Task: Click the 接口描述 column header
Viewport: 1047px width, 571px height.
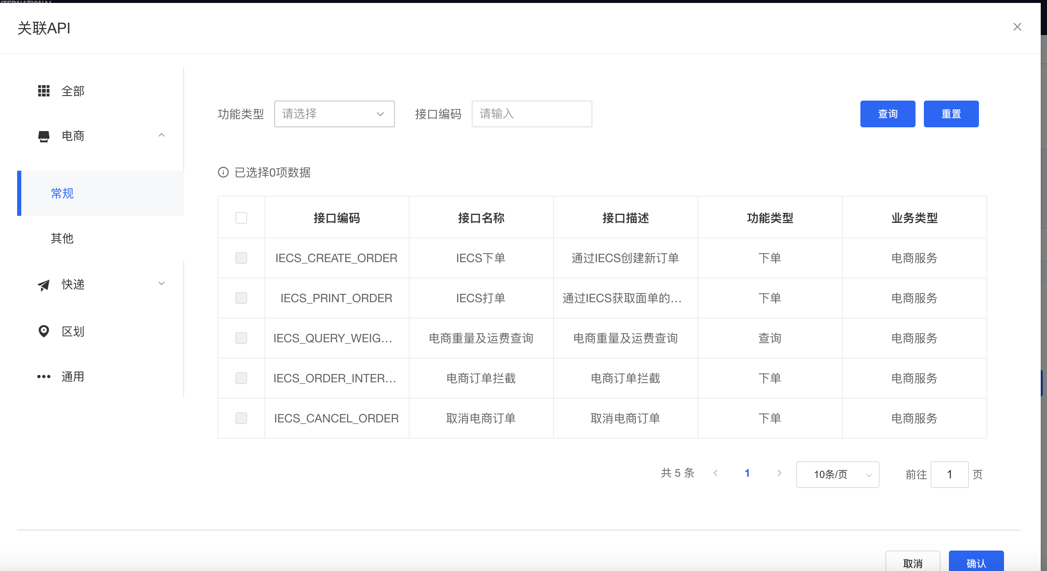Action: (625, 218)
